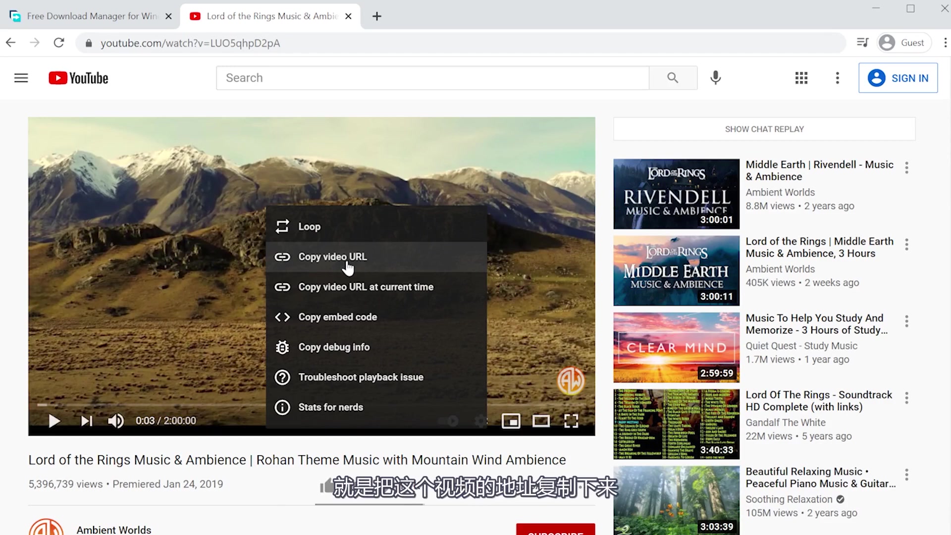The image size is (951, 535).
Task: Click Gandalf The White channel name
Action: (x=786, y=423)
